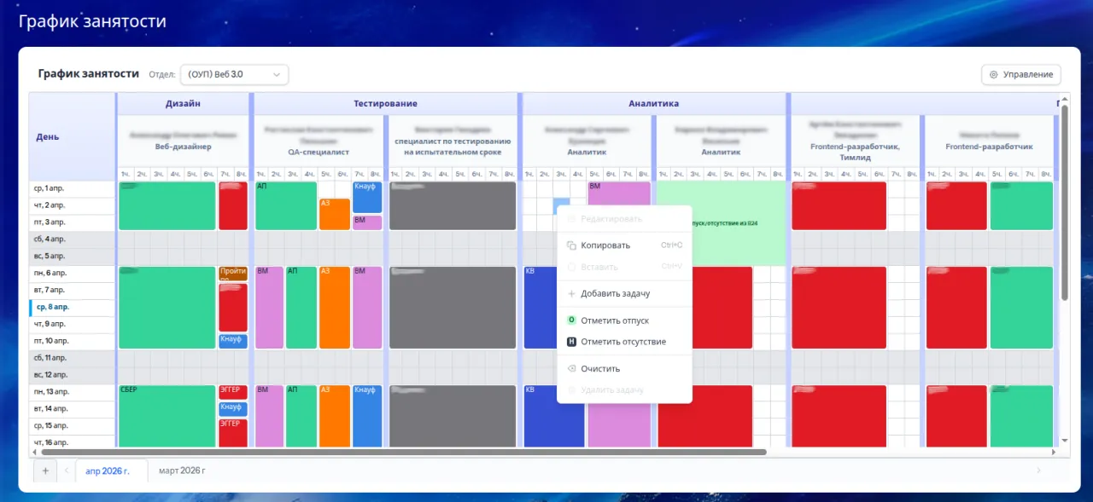Switch to the март 2026 г sheet tab
1093x502 pixels.
point(182,470)
